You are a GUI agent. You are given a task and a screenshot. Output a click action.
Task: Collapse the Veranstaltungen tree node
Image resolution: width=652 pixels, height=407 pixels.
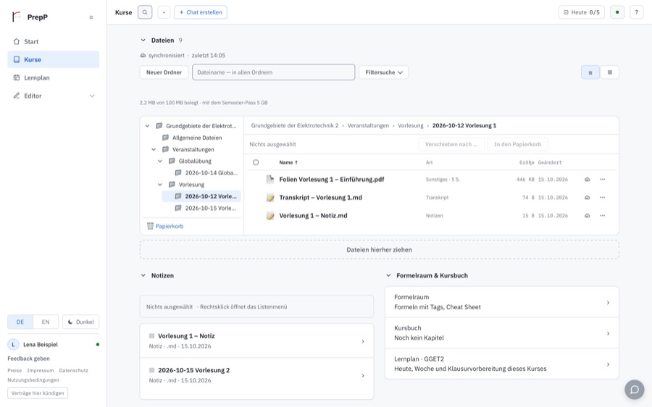(154, 149)
